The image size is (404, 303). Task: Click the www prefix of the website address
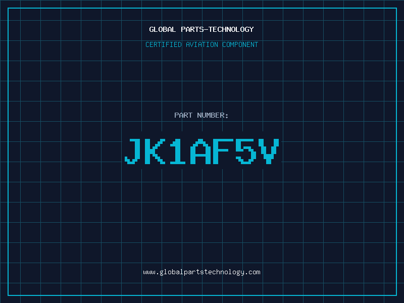(149, 273)
